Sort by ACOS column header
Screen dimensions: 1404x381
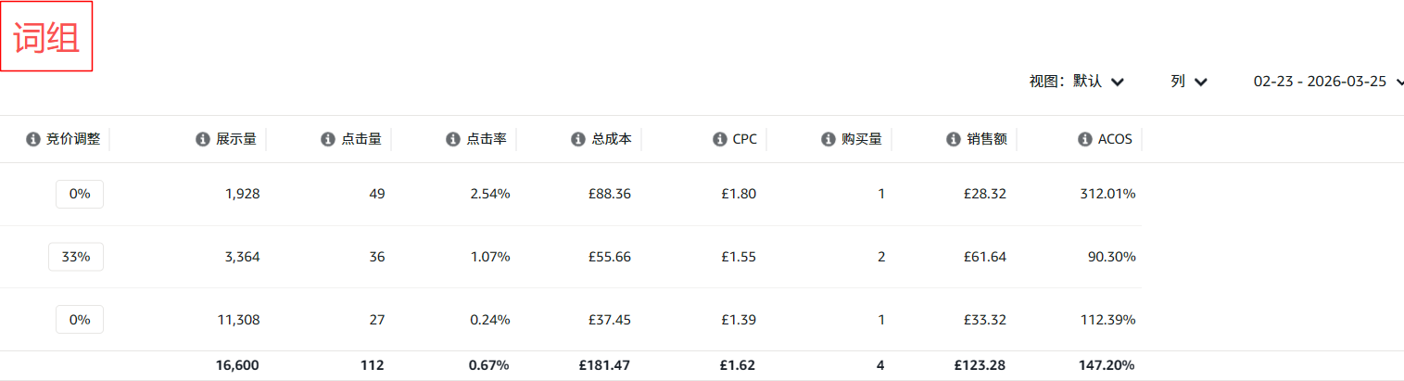pyautogui.click(x=1116, y=139)
